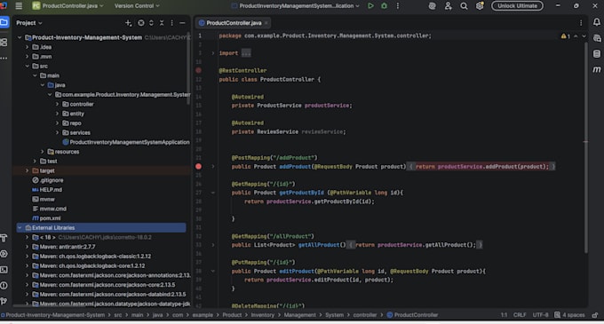Open editor tabs options kebab menu
The image size is (604, 324).
click(x=581, y=23)
